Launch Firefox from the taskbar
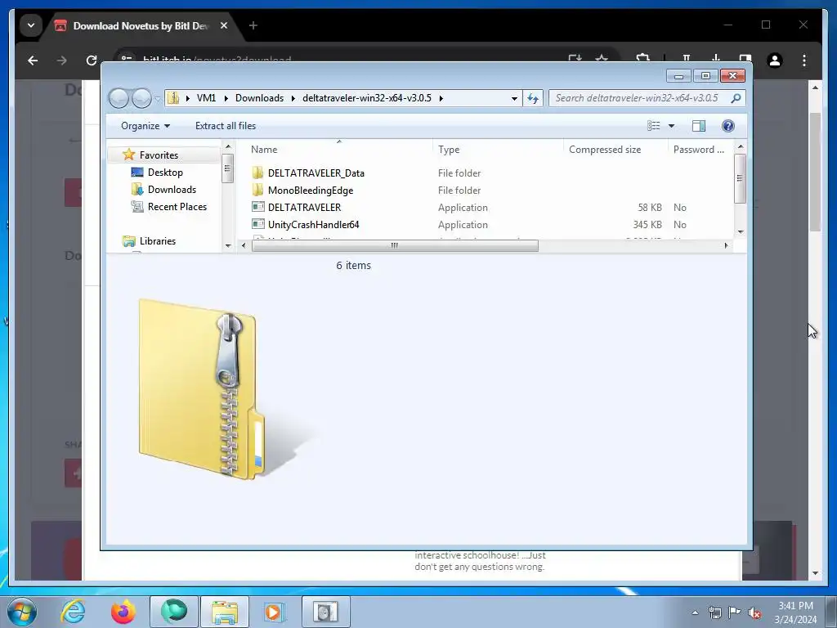The width and height of the screenshot is (837, 628). (x=123, y=612)
